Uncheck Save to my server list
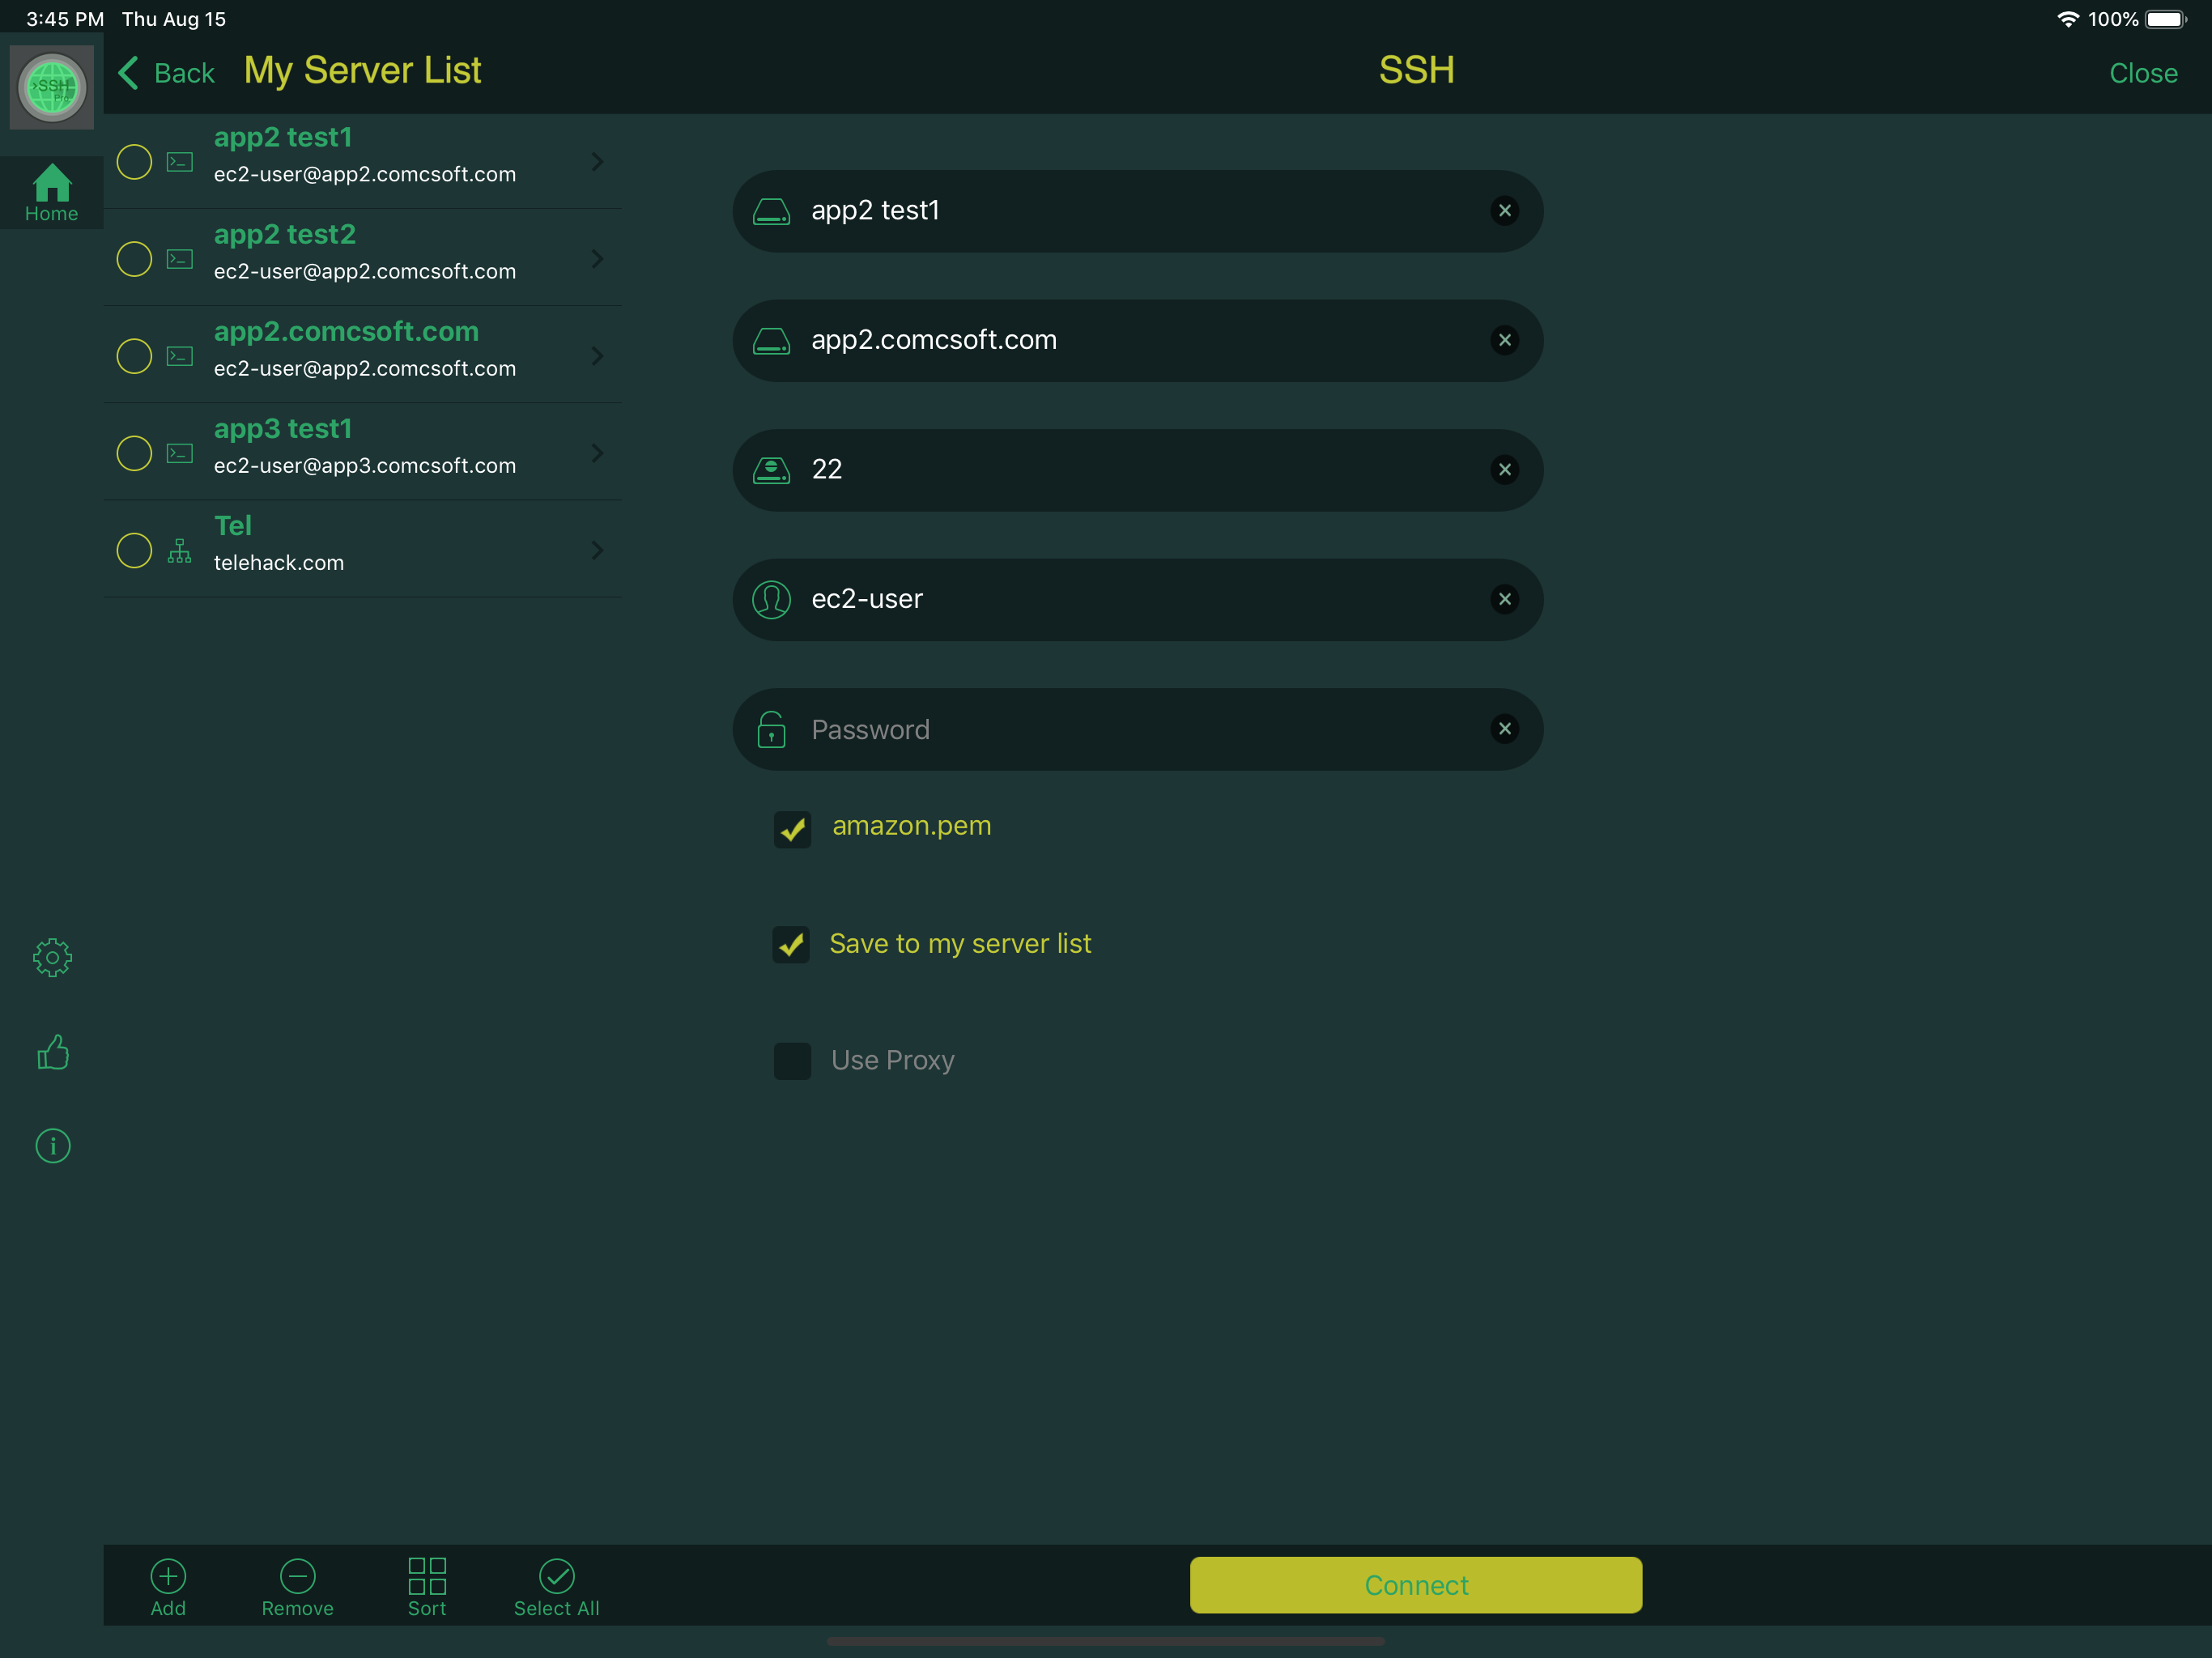Viewport: 2212px width, 1658px height. (x=791, y=944)
